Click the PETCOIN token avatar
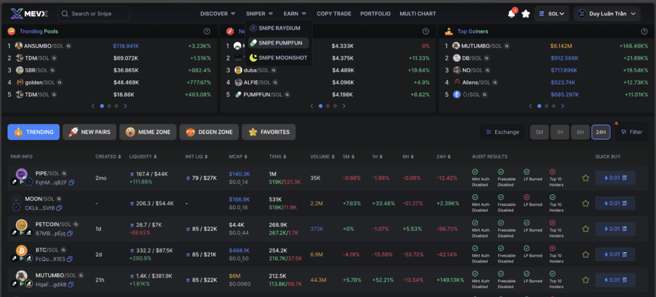Image resolution: width=656 pixels, height=297 pixels. [x=21, y=225]
